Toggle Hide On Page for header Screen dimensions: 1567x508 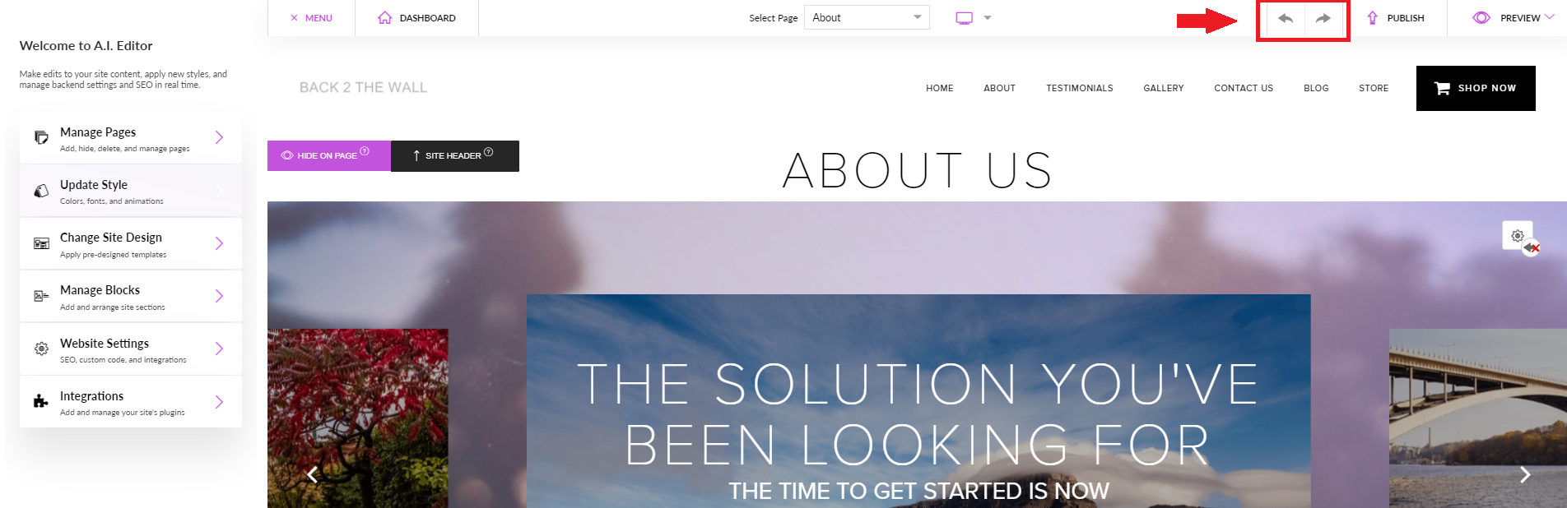(x=329, y=155)
